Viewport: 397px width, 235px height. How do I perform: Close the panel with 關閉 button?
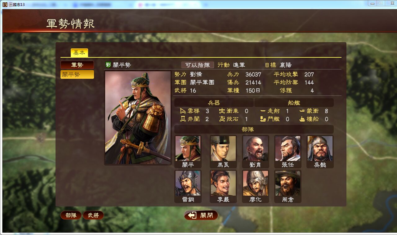[x=201, y=215]
